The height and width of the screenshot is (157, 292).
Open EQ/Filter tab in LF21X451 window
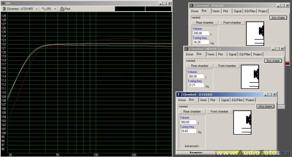[237, 100]
